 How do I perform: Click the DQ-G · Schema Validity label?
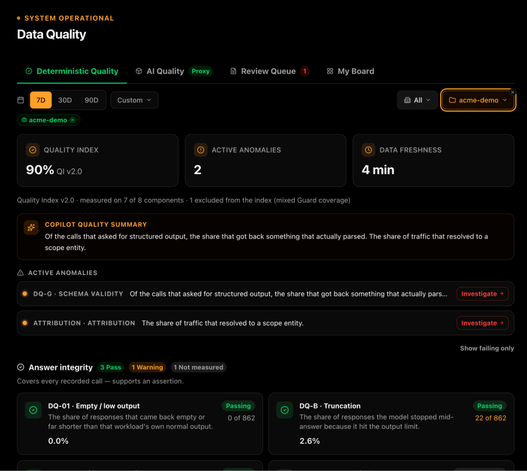78,294
